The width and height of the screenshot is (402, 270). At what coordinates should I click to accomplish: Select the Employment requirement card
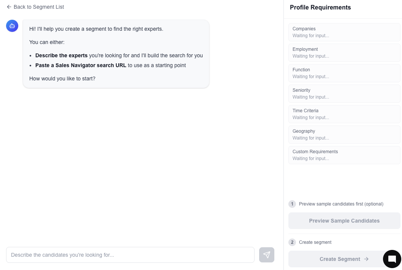344,53
